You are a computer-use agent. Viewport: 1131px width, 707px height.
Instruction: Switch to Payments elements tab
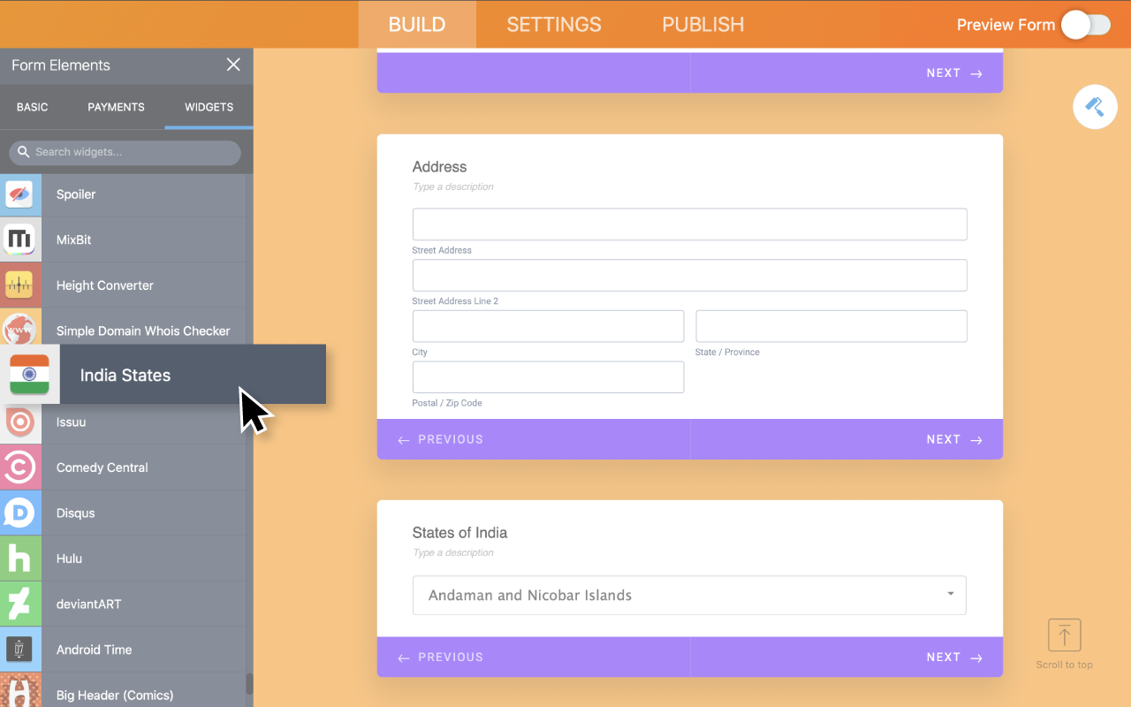[x=116, y=107]
